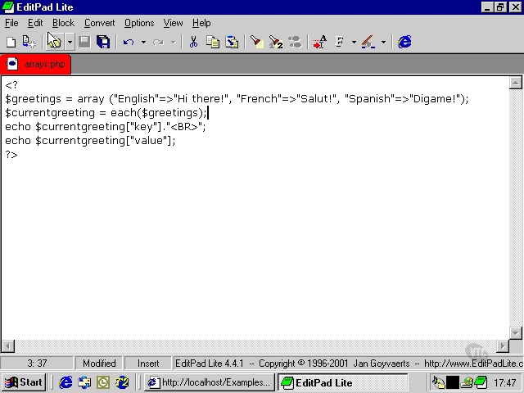Cut selection with the scissors icon
This screenshot has height=393, width=524.
(x=193, y=42)
